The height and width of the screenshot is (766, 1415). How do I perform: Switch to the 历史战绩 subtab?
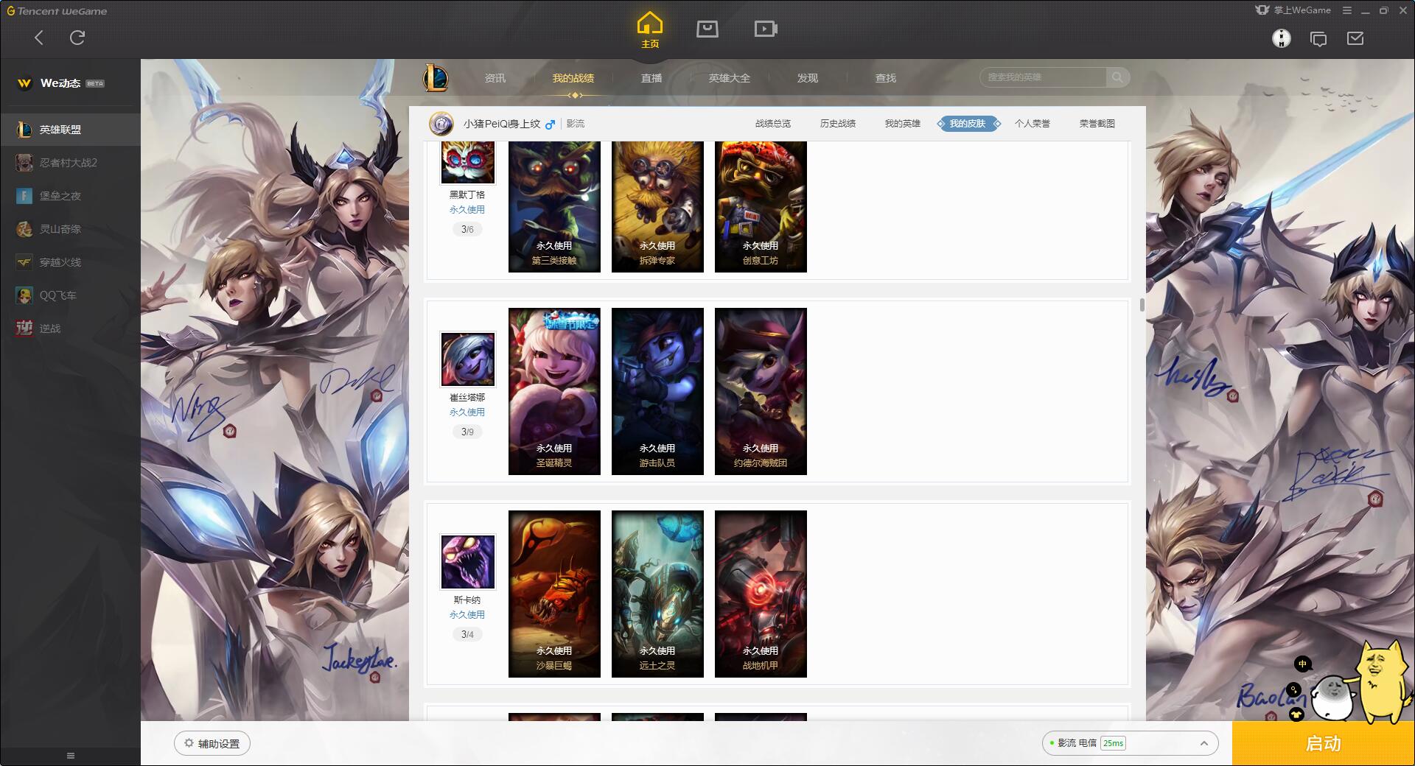click(x=838, y=124)
